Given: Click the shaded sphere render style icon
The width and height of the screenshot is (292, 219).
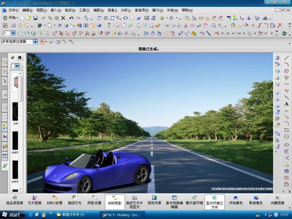Looking at the screenshot, I should pos(162,18).
